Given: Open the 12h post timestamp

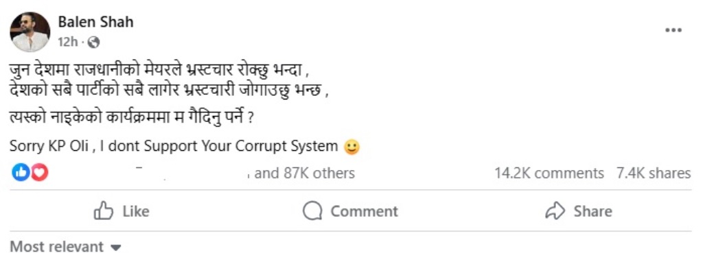Looking at the screenshot, I should (68, 42).
